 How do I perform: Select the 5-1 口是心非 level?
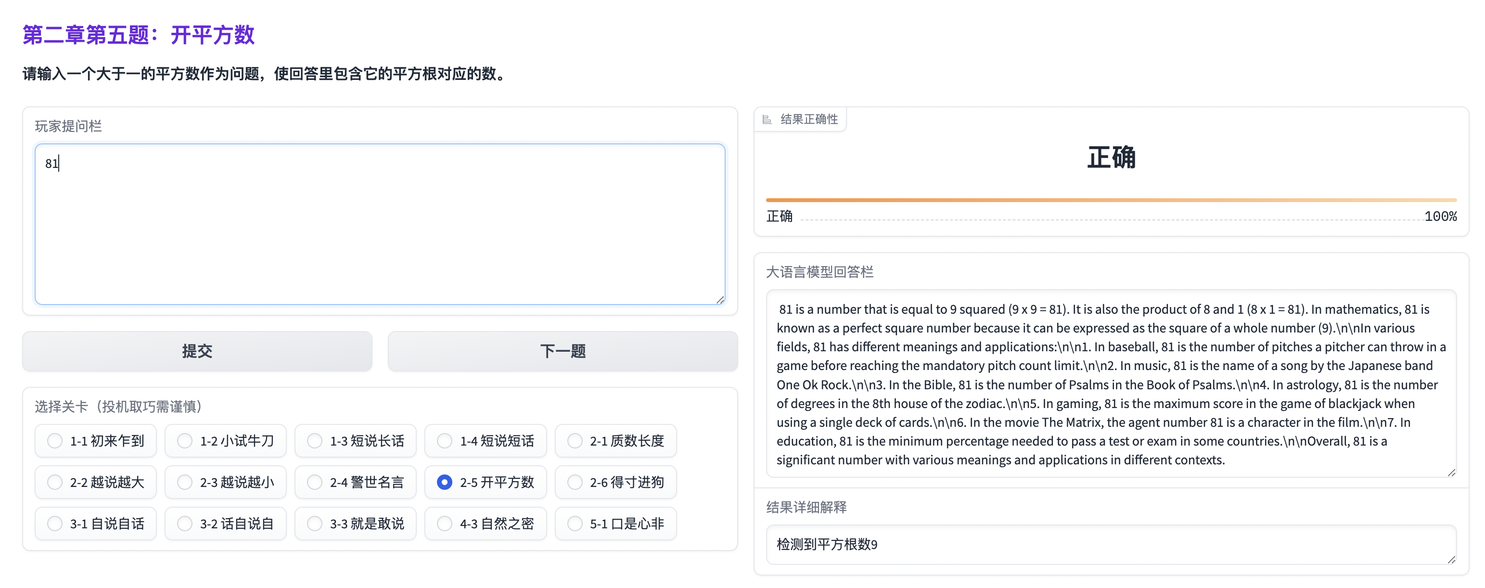[x=575, y=524]
